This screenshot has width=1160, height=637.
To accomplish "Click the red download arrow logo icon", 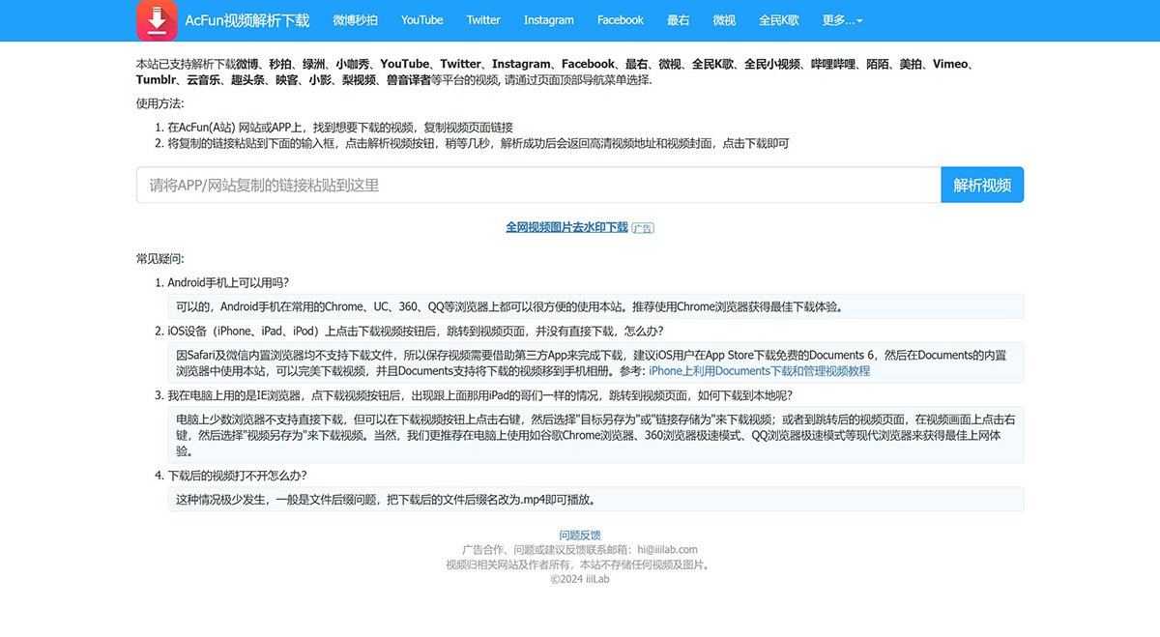I will [x=156, y=19].
